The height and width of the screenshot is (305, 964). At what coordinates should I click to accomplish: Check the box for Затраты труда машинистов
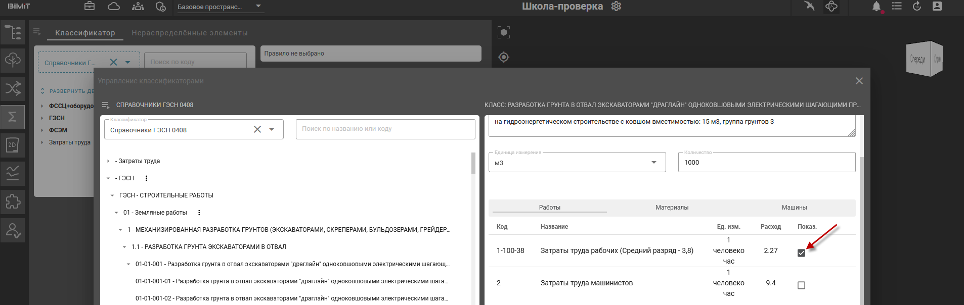(801, 285)
